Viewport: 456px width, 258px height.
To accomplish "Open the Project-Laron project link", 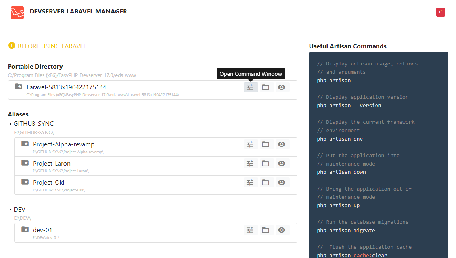I will (52, 163).
